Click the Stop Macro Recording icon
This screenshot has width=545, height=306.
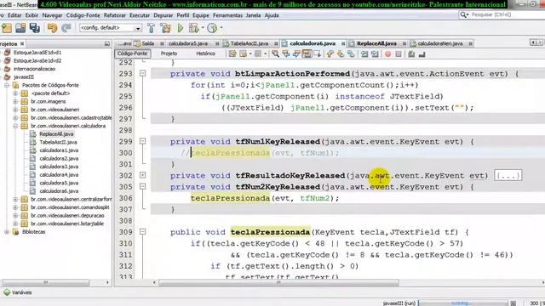pyautogui.click(x=399, y=54)
